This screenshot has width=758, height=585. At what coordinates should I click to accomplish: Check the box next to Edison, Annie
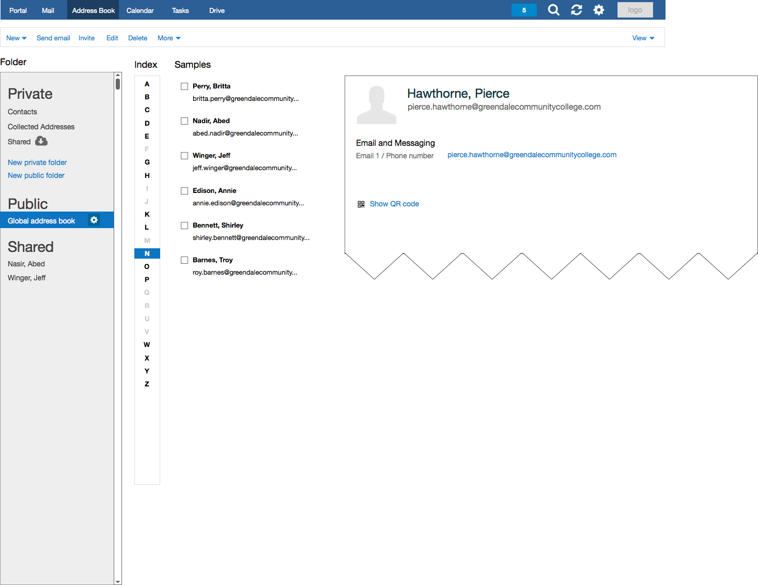(184, 191)
